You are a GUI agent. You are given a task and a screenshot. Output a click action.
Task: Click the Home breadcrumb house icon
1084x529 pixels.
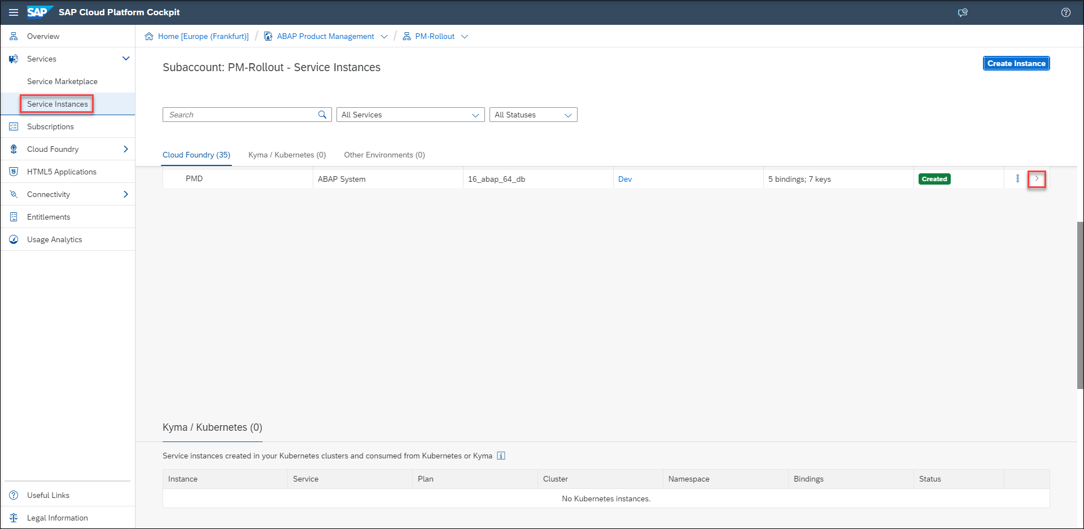coord(149,36)
